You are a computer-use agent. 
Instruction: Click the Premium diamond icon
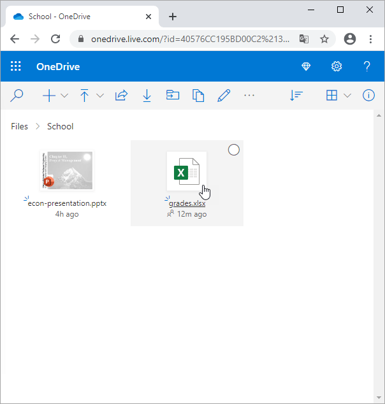[306, 66]
